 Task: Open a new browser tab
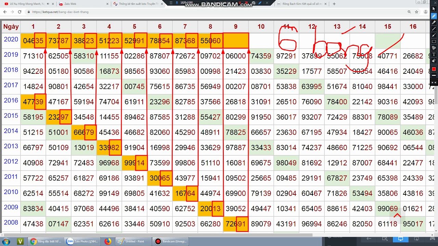[334, 4]
